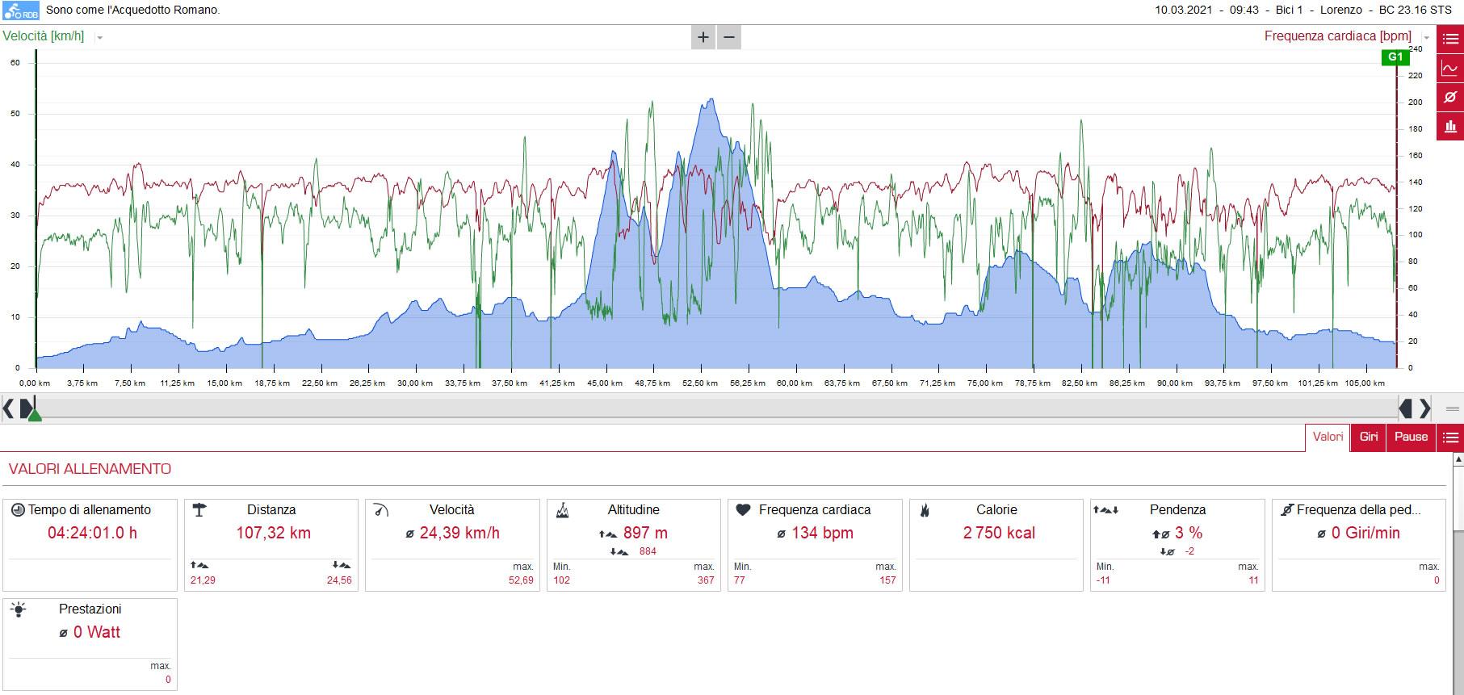Click the right range arrow on timeline
Screen dimensions: 1464x695
tap(1425, 408)
